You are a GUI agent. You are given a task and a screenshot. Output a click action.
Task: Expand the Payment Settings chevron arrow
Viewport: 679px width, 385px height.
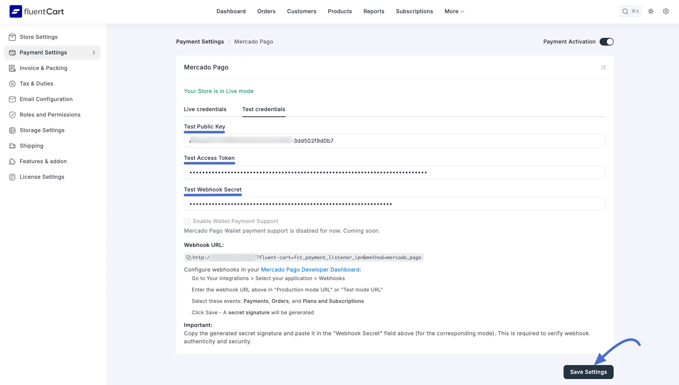click(x=94, y=53)
